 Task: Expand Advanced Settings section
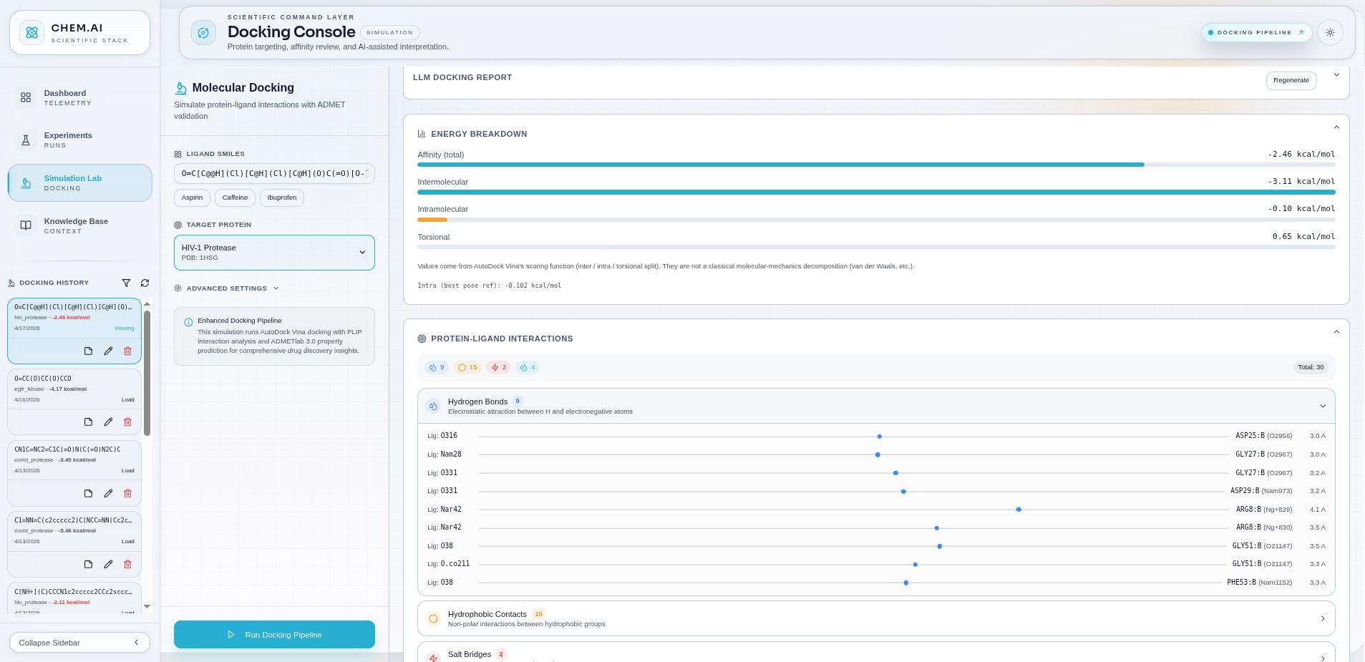click(226, 288)
